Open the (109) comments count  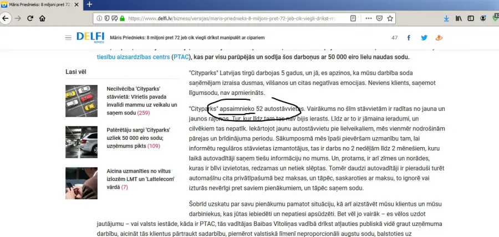(x=154, y=146)
